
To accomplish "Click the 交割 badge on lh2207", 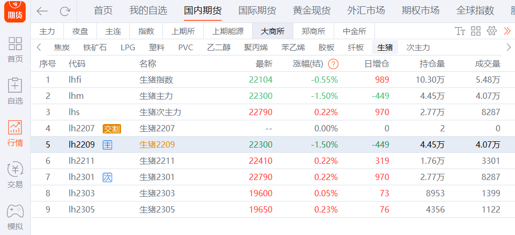I will pyautogui.click(x=112, y=129).
